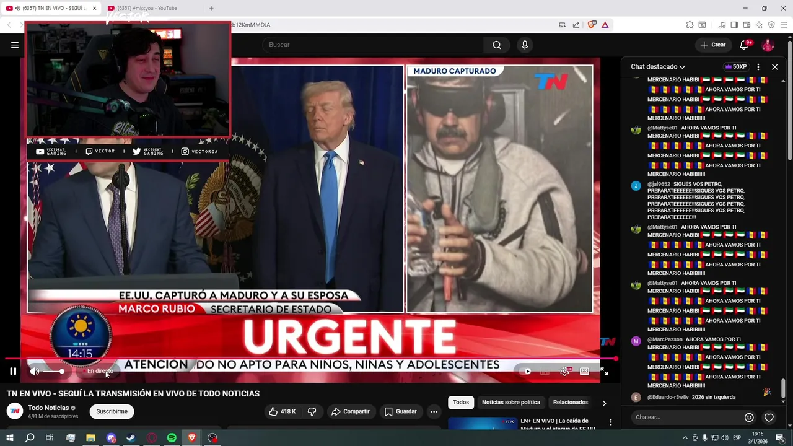The height and width of the screenshot is (446, 793).
Task: Expand Chat destacado dropdown
Action: (x=658, y=67)
